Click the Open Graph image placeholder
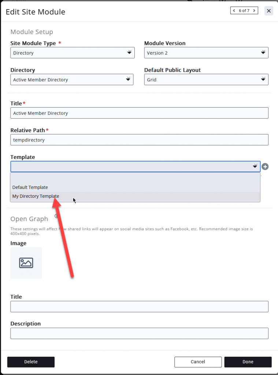Screen dimensions: 278x375 click(26, 263)
